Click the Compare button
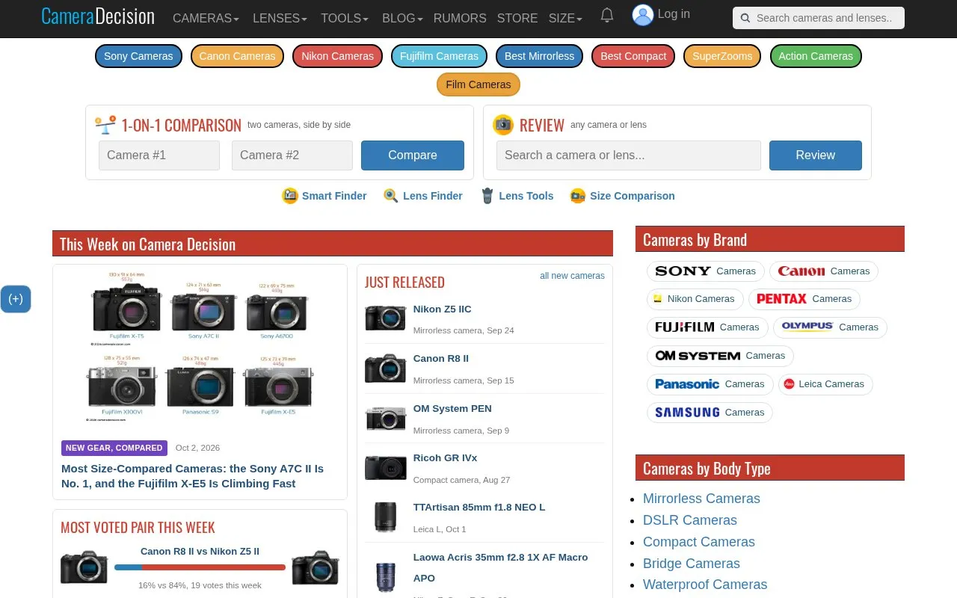 tap(413, 155)
